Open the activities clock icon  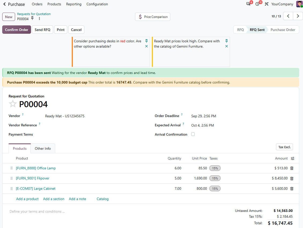tap(257, 4)
